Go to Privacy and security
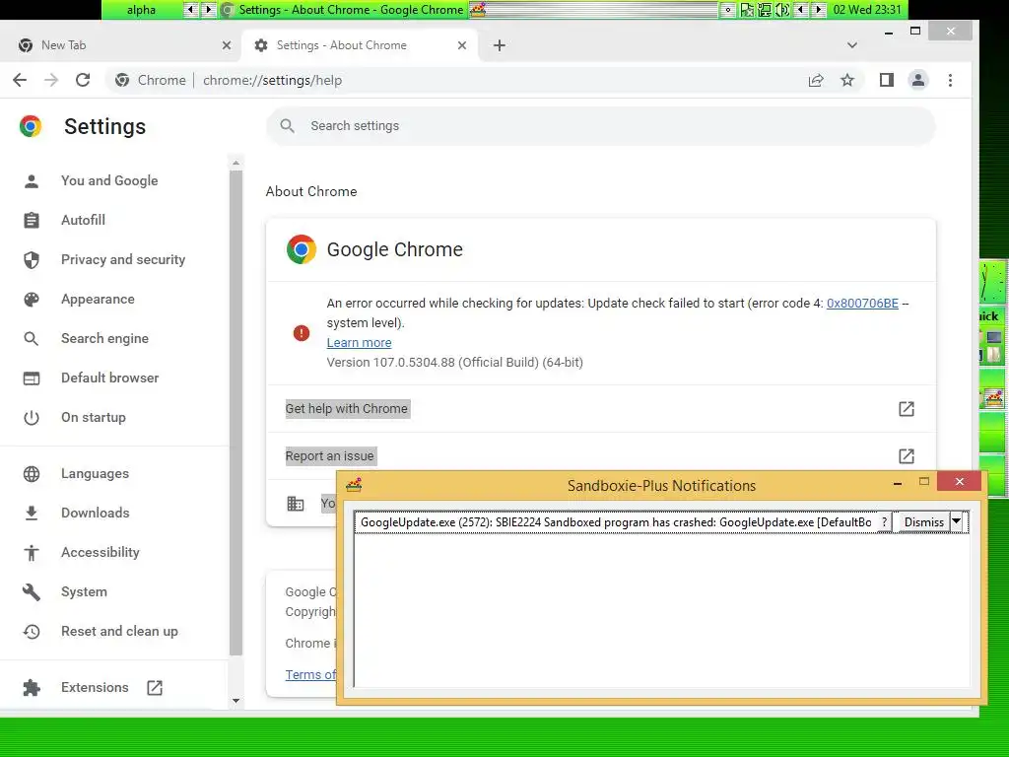The width and height of the screenshot is (1009, 757). pyautogui.click(x=123, y=259)
